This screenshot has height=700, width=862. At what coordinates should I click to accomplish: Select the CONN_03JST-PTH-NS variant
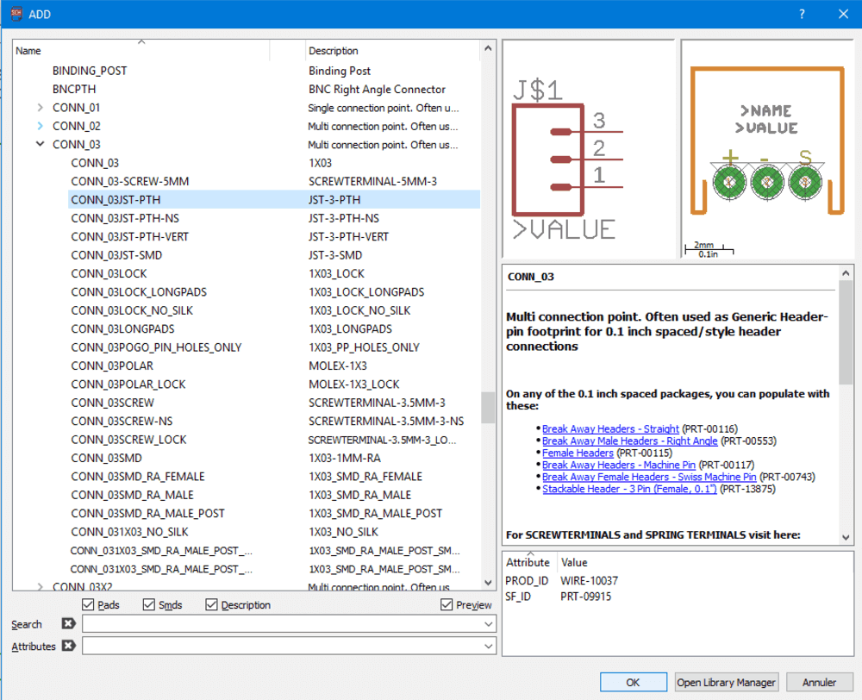125,218
